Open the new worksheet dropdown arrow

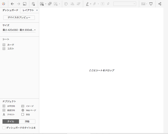[x=46, y=4]
